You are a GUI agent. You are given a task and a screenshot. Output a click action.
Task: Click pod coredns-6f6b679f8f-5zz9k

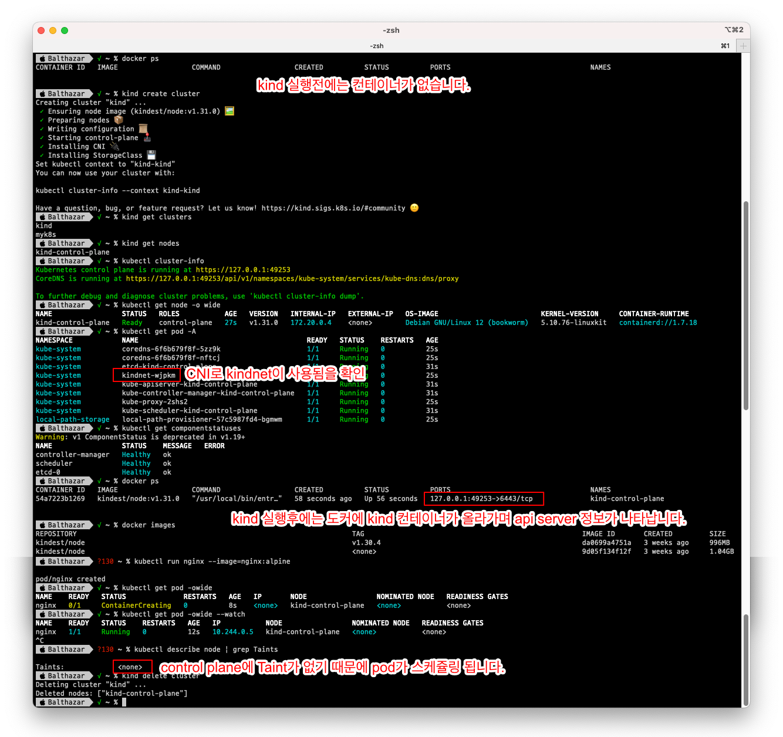pos(171,349)
